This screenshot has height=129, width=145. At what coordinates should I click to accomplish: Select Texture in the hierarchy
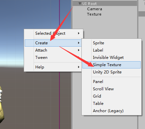(x=94, y=14)
